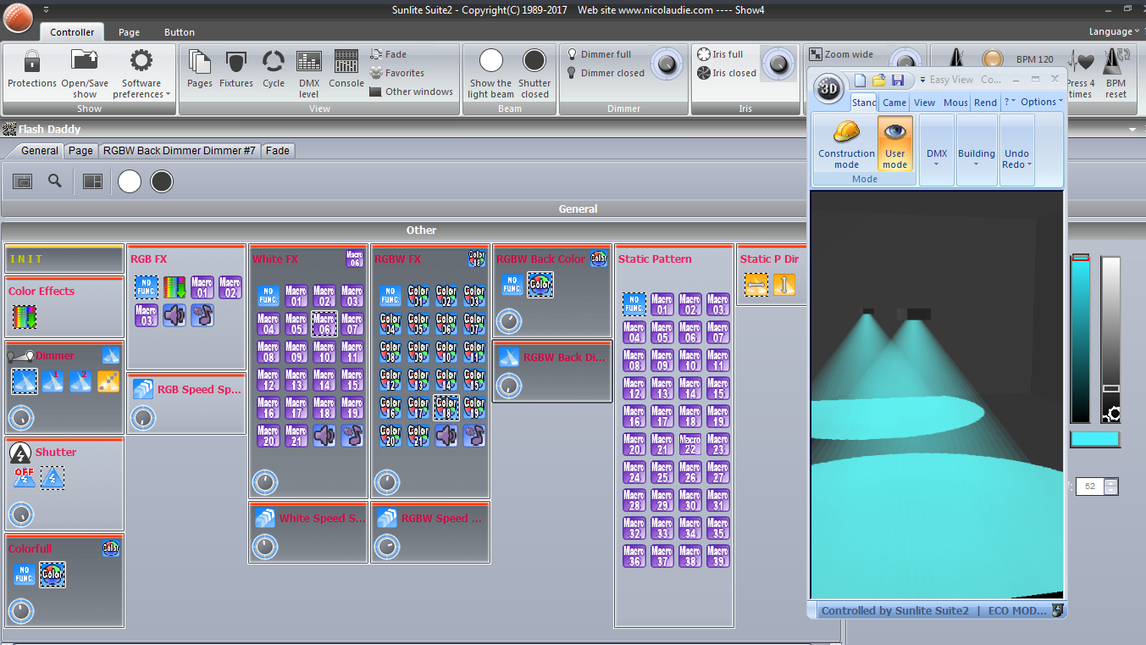This screenshot has width=1146, height=645.
Task: Click the Iris closed button
Action: 727,73
